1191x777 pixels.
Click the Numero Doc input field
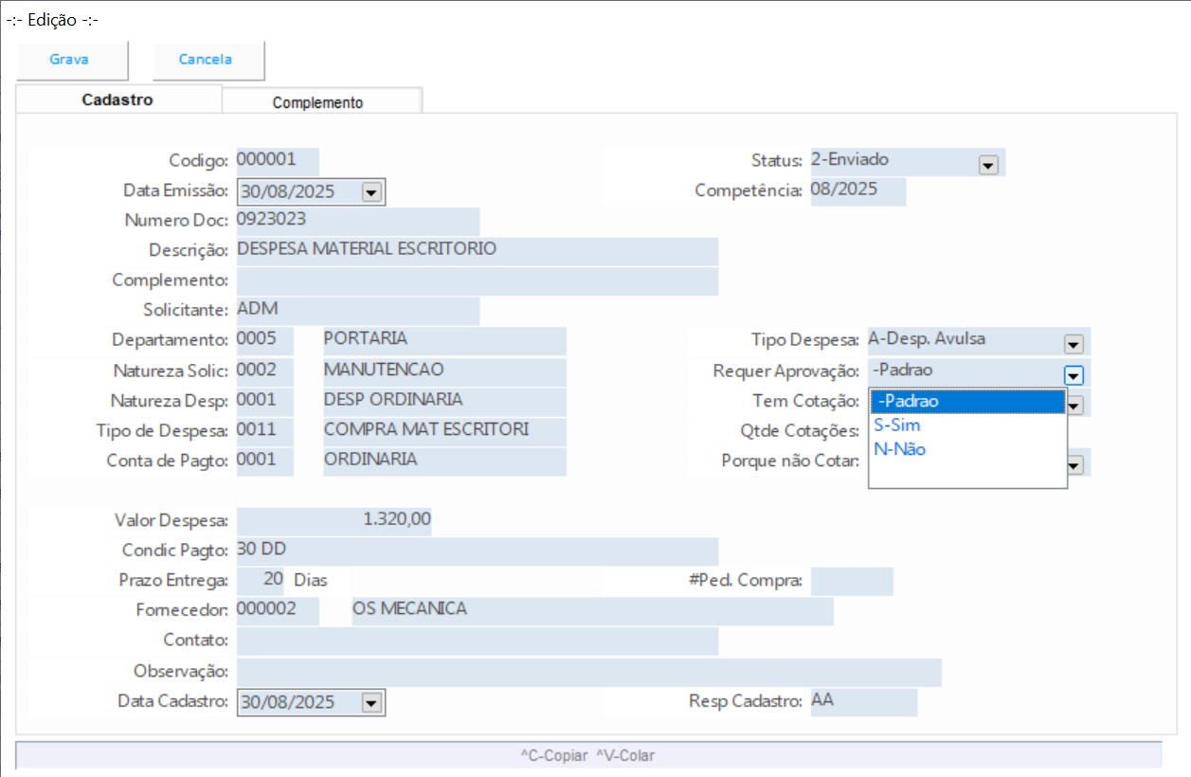(356, 221)
